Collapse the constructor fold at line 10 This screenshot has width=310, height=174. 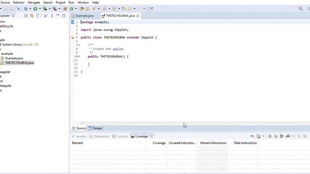tap(79, 57)
